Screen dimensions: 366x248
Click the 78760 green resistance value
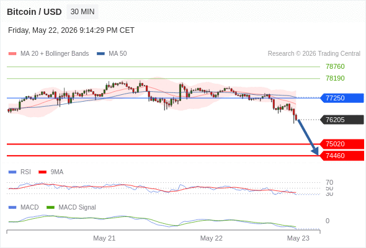coord(335,66)
